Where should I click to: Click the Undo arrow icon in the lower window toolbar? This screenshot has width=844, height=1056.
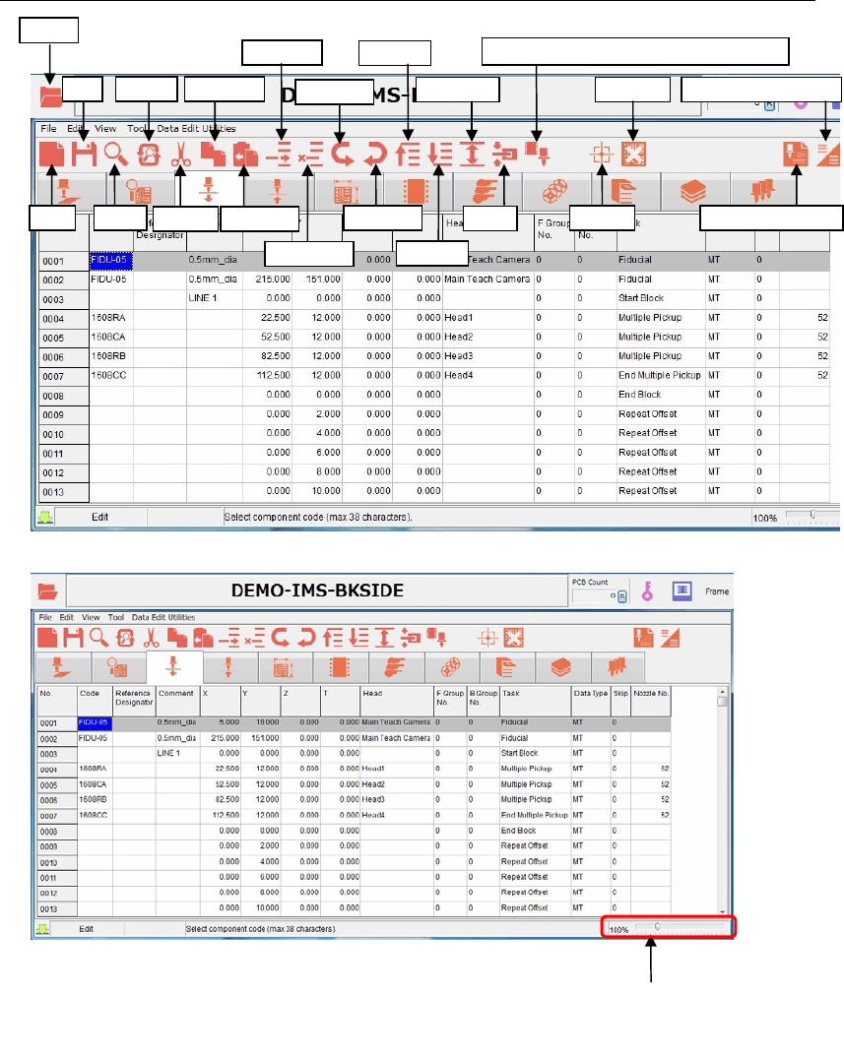click(281, 637)
